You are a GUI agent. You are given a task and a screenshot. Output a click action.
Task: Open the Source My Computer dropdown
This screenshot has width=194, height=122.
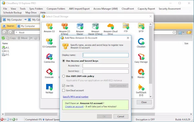(28, 26)
